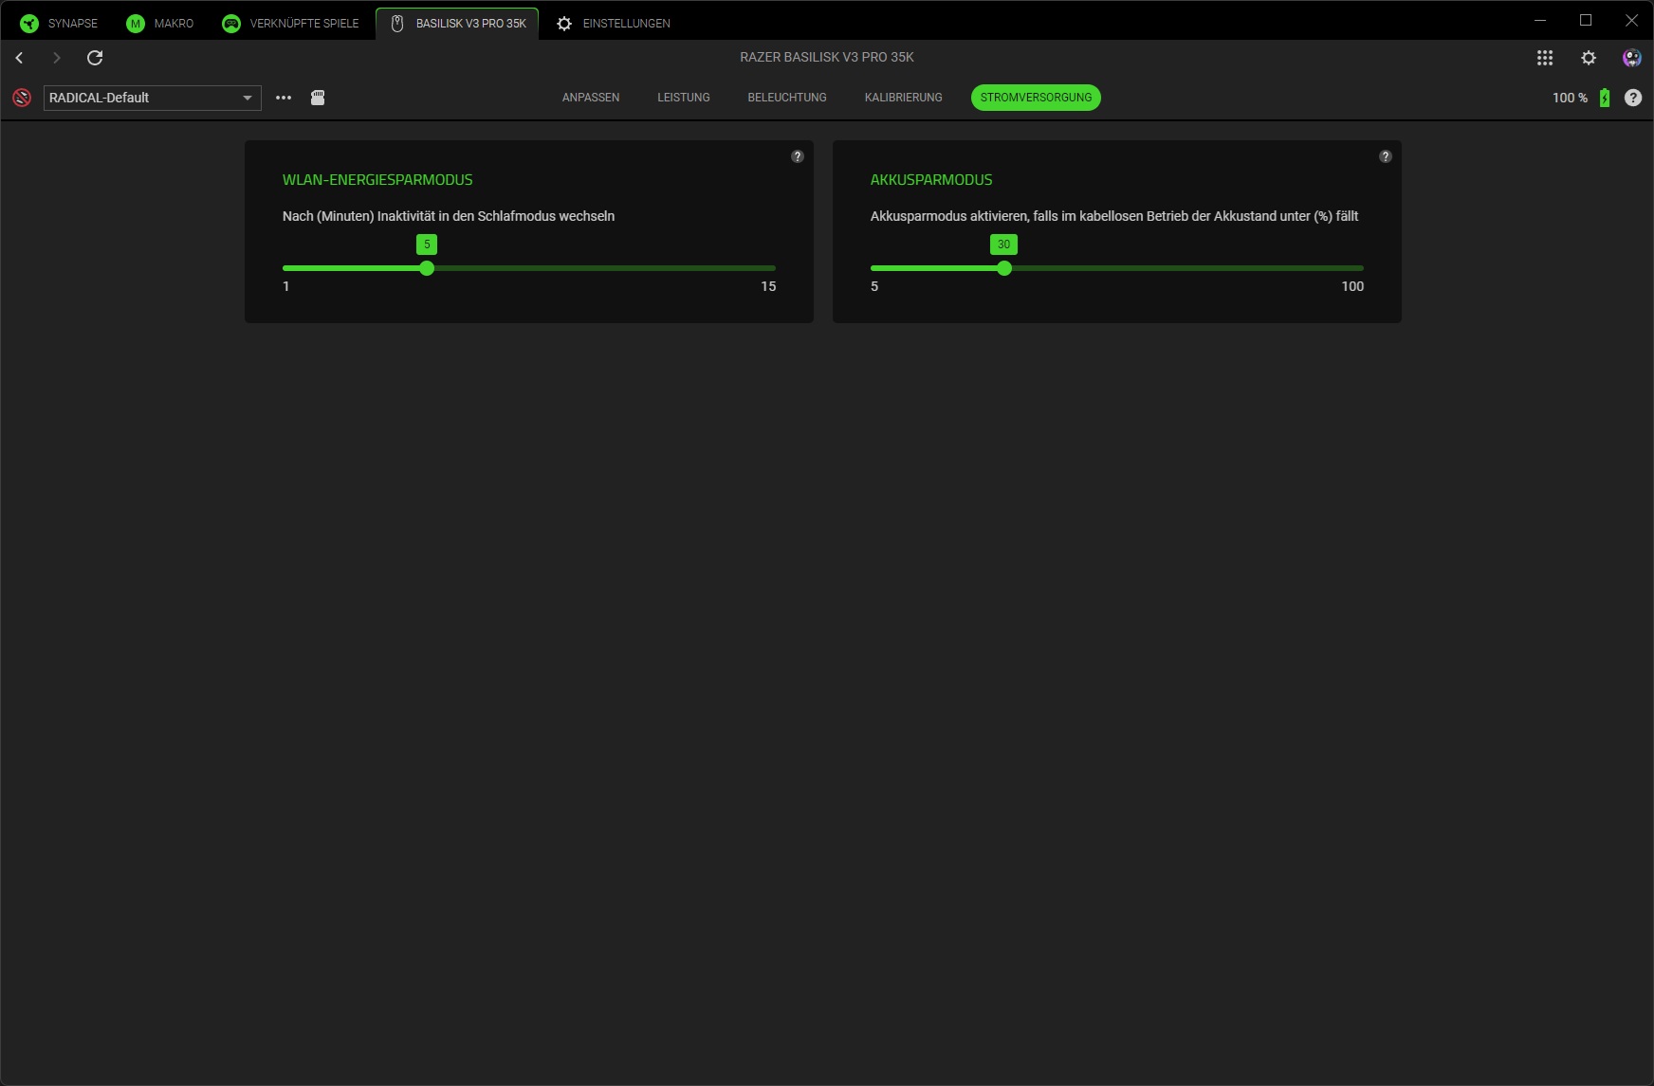
Task: Expand the RADICAL-Default profile dropdown
Action: [x=248, y=98]
